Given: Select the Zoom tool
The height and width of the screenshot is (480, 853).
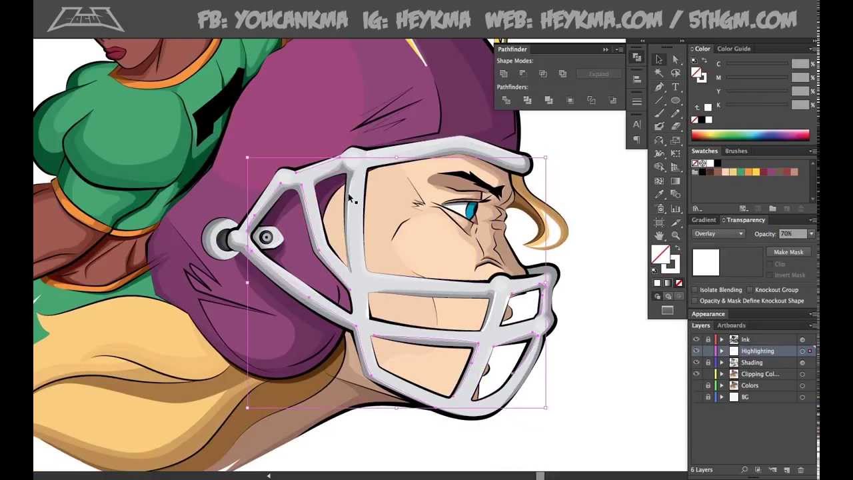Looking at the screenshot, I should [x=676, y=235].
